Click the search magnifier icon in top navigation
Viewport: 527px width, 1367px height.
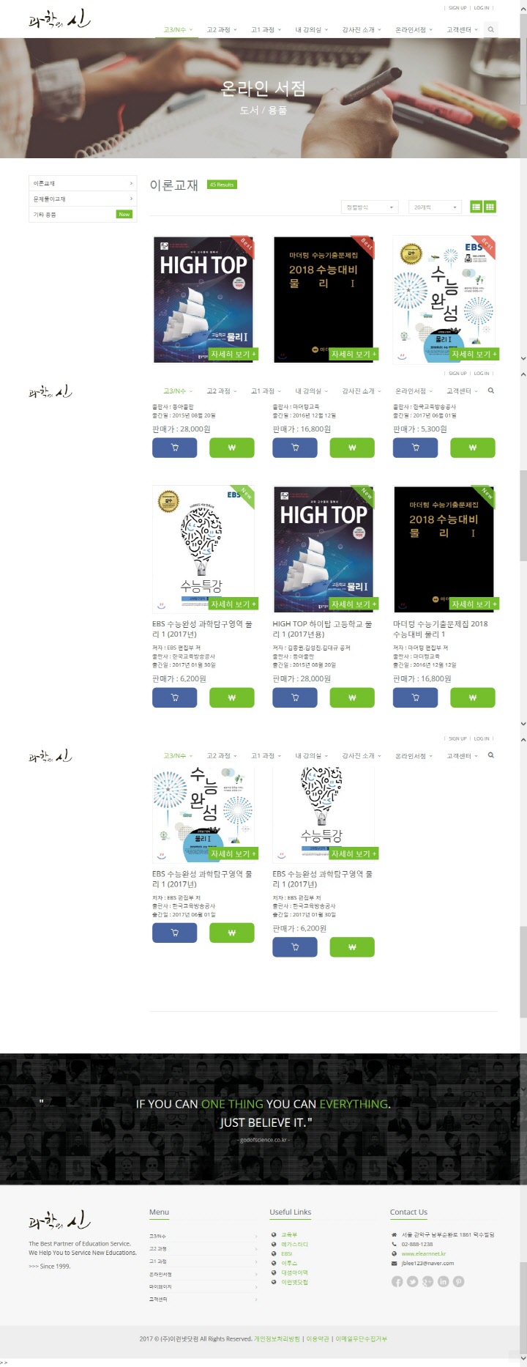tap(491, 29)
